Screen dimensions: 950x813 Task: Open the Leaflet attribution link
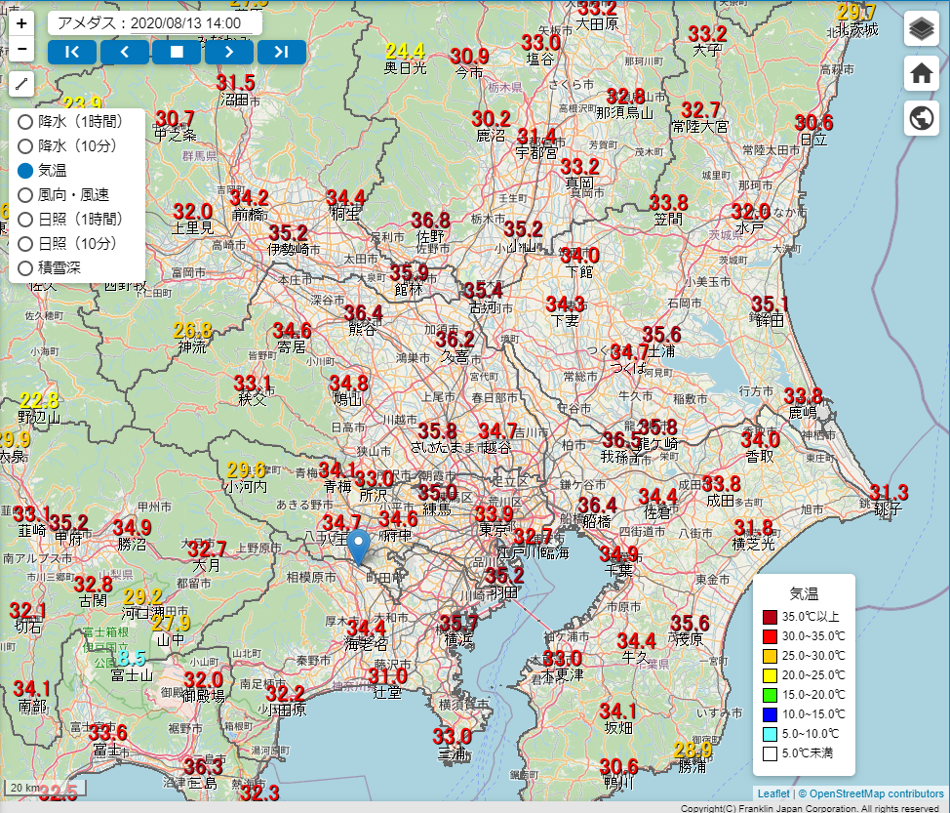coord(772,793)
